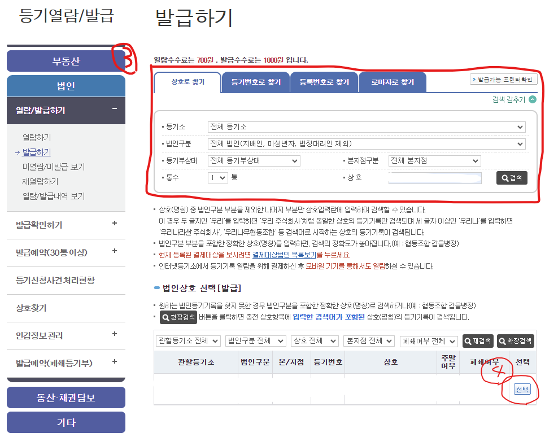Image resolution: width=545 pixels, height=437 pixels.
Task: Open the 통수 count dropdown
Action: coord(218,178)
